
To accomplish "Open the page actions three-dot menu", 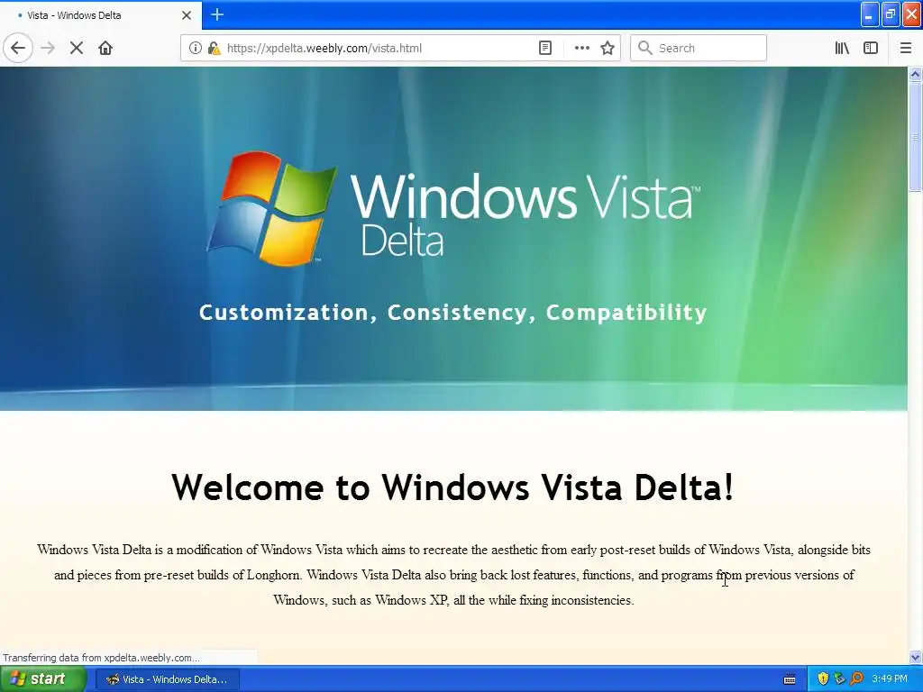I will [x=581, y=49].
